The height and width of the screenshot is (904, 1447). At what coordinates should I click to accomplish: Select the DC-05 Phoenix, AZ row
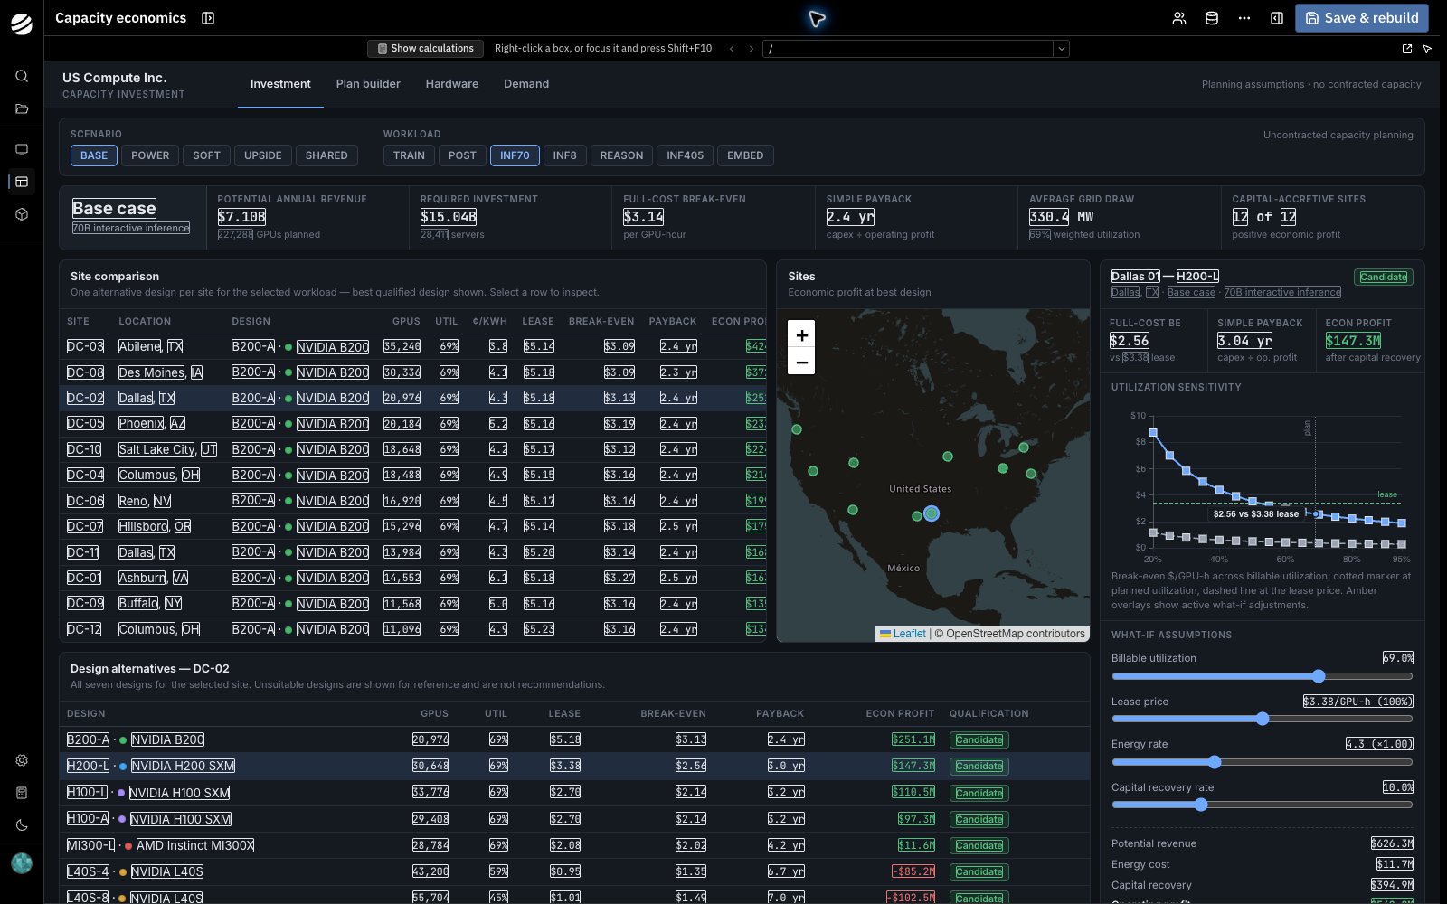coord(413,423)
